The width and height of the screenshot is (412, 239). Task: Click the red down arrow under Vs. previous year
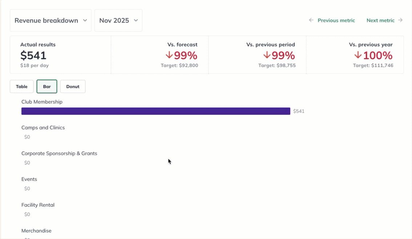[358, 55]
